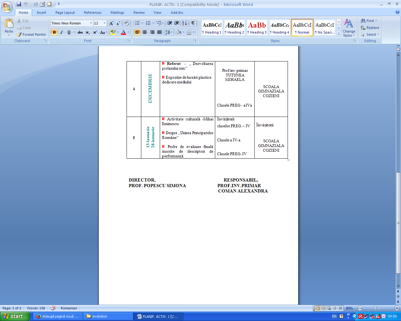
Task: Switch to Full Screen Reading view
Action: [323, 308]
